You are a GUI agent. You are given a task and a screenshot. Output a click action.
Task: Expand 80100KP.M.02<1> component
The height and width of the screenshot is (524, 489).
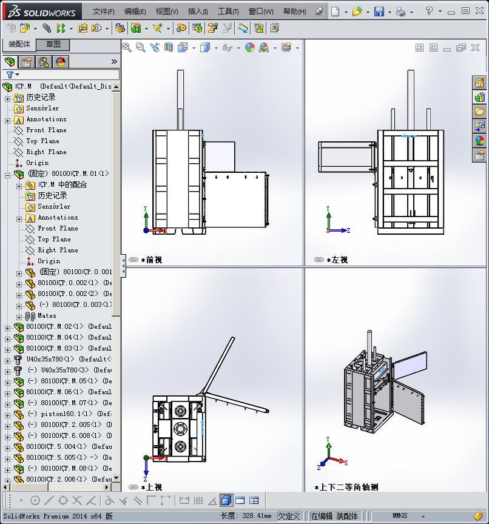7,328
